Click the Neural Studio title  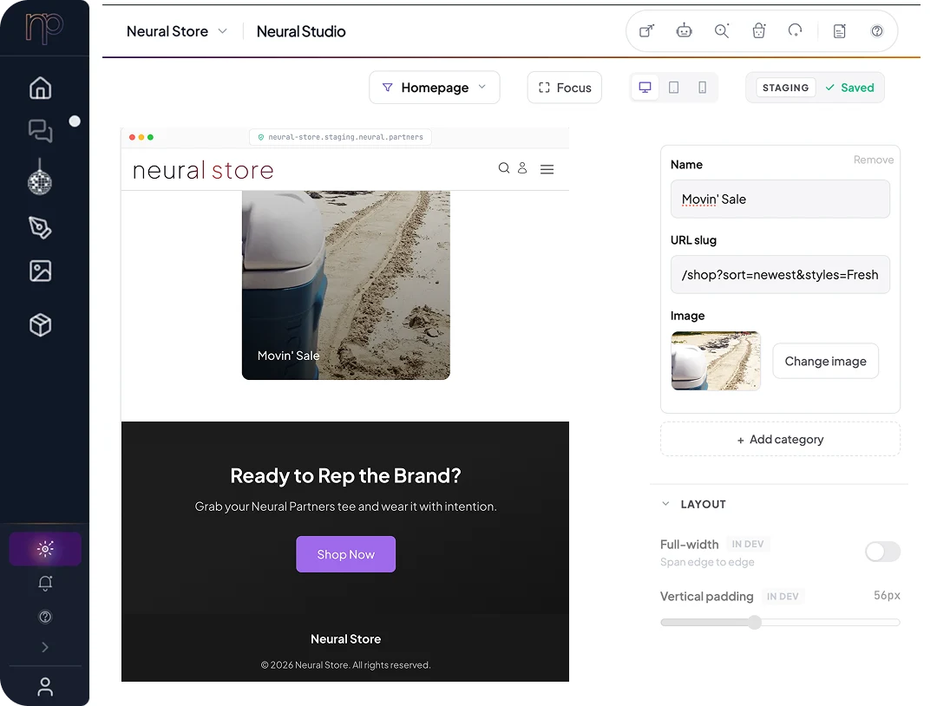coord(301,31)
